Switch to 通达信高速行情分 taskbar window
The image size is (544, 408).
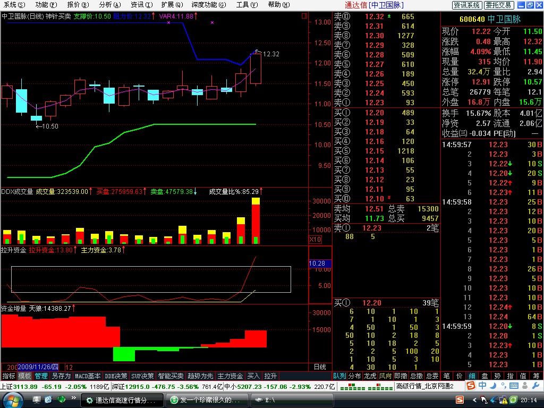(x=122, y=401)
